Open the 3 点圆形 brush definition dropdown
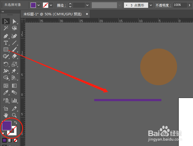 click(151, 5)
